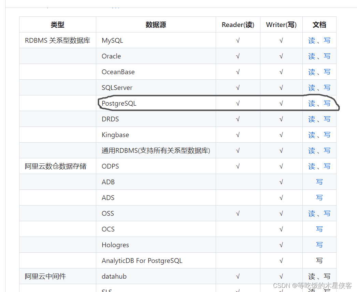The image size is (357, 292).
Task: Select the RDBMS 关系型数据库 type cell
Action: 58,40
